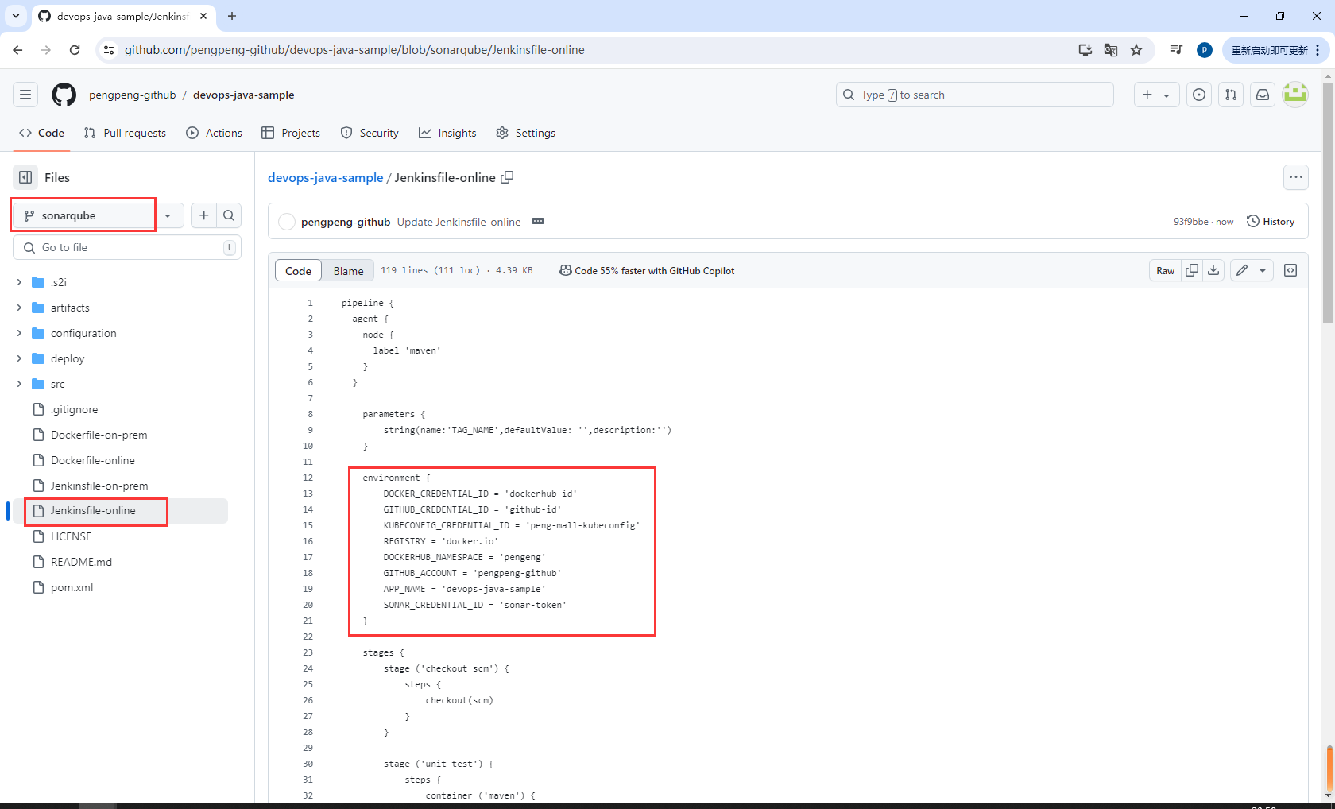Click the Chrome relaunch to update button
Image resolution: width=1335 pixels, height=809 pixels.
[x=1275, y=50]
